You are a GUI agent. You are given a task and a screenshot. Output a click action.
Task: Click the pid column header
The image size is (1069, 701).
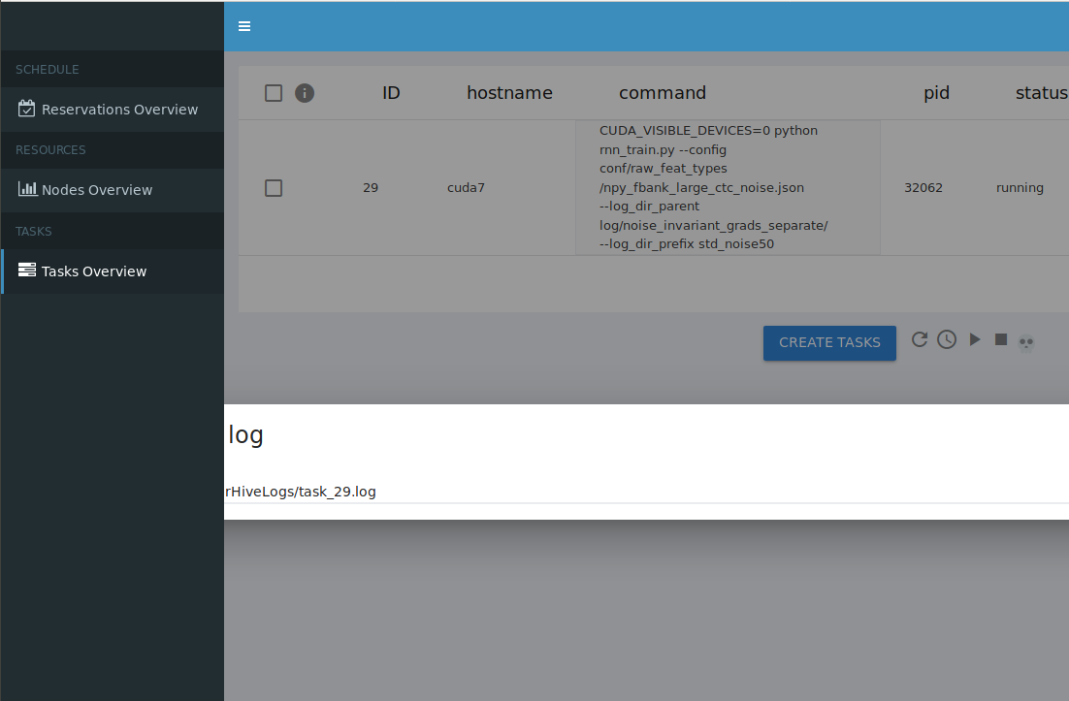click(936, 93)
